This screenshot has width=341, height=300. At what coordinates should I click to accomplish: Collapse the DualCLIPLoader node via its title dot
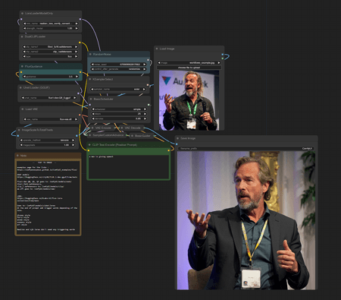point(23,36)
